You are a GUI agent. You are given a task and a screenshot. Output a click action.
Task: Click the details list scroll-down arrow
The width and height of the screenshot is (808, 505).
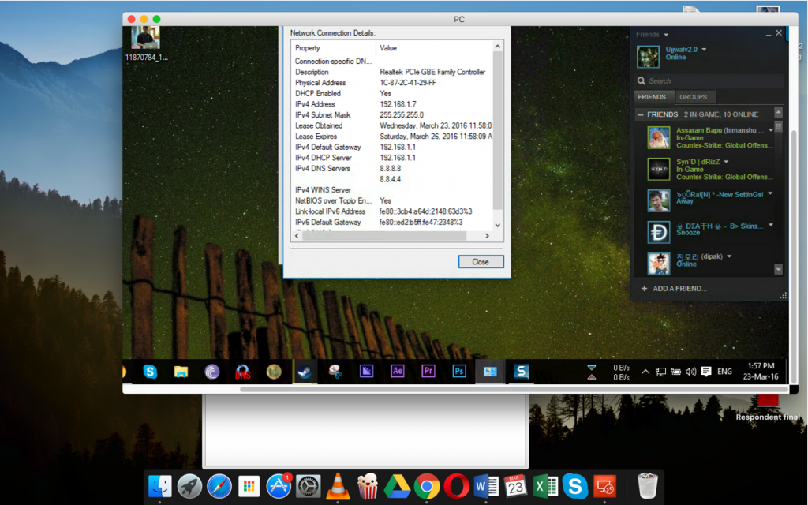(497, 225)
